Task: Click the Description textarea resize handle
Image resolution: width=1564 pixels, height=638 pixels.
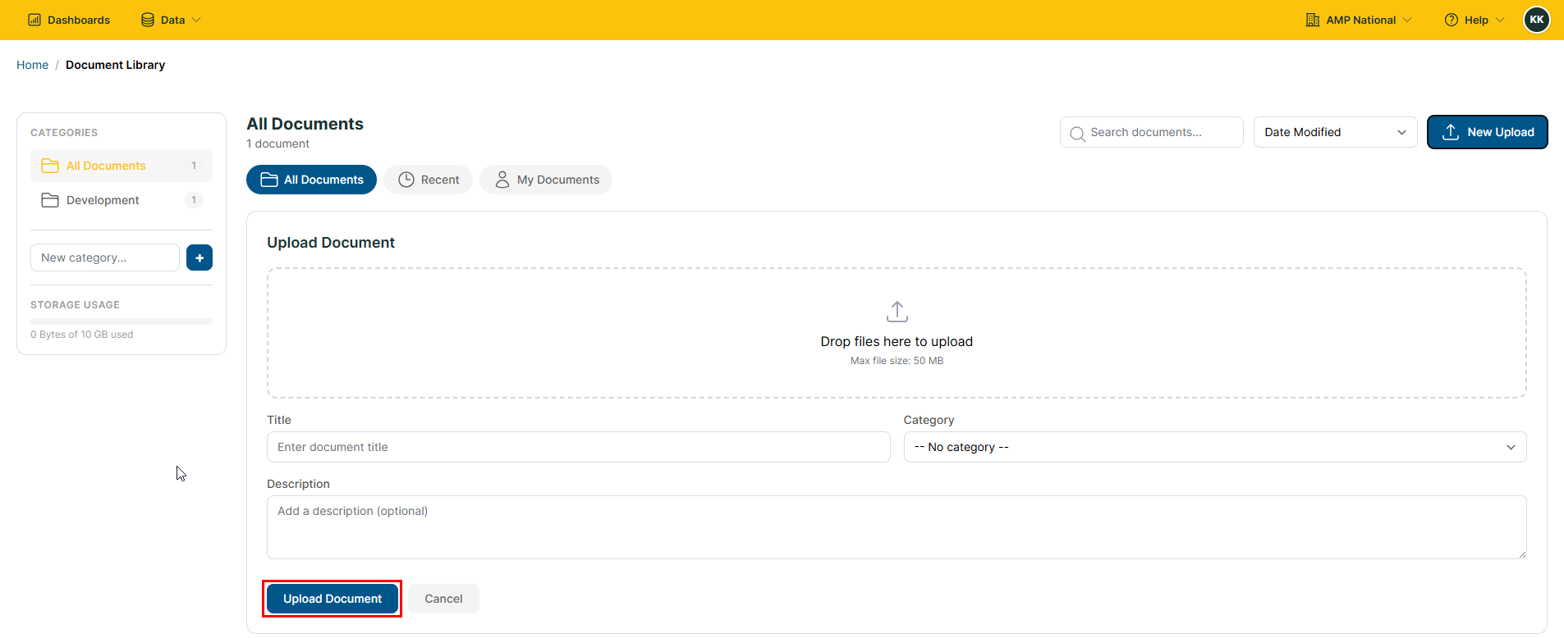Action: (1521, 554)
